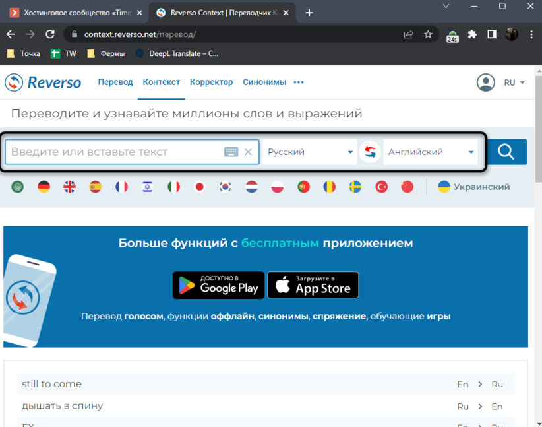Screen dimensions: 542x427
Task: Open the 24s browser extension
Action: point(452,36)
